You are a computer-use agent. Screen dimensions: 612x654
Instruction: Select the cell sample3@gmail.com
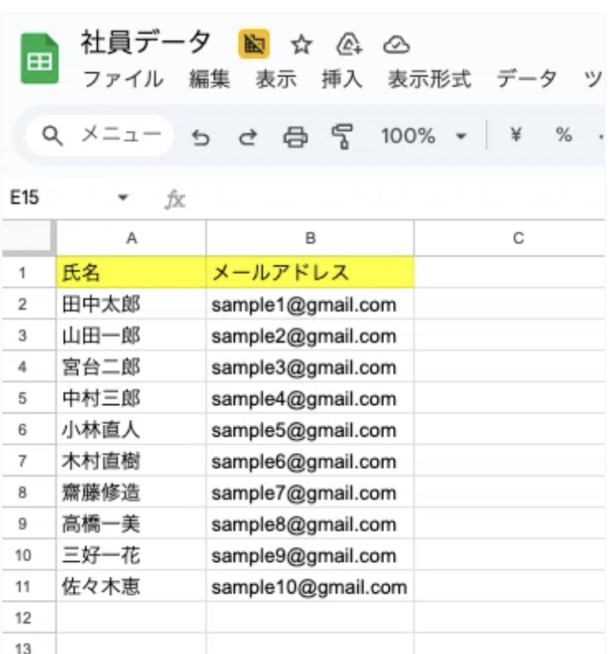coord(310,367)
